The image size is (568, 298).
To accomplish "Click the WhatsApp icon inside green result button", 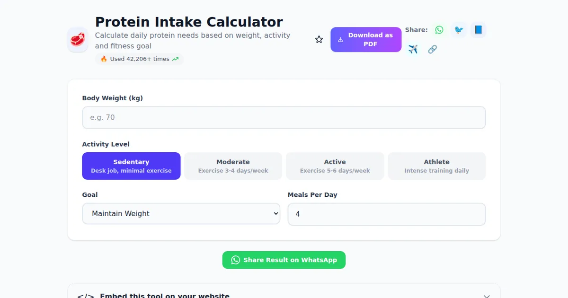I will (x=235, y=260).
